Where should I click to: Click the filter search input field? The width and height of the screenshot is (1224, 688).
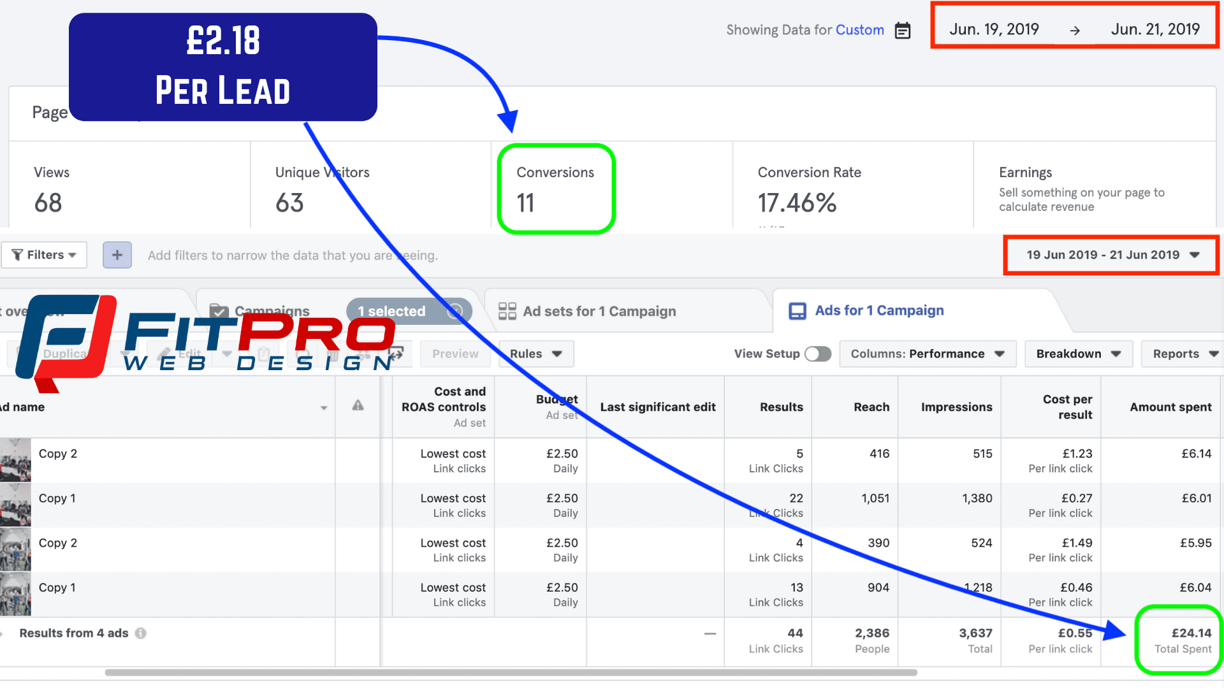293,255
